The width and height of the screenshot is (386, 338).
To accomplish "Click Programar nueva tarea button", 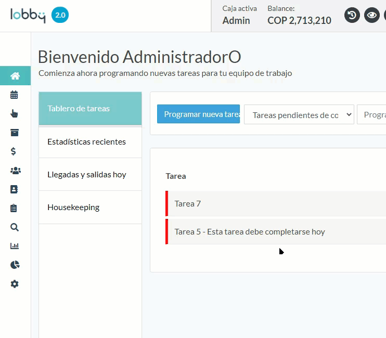I will pos(198,114).
